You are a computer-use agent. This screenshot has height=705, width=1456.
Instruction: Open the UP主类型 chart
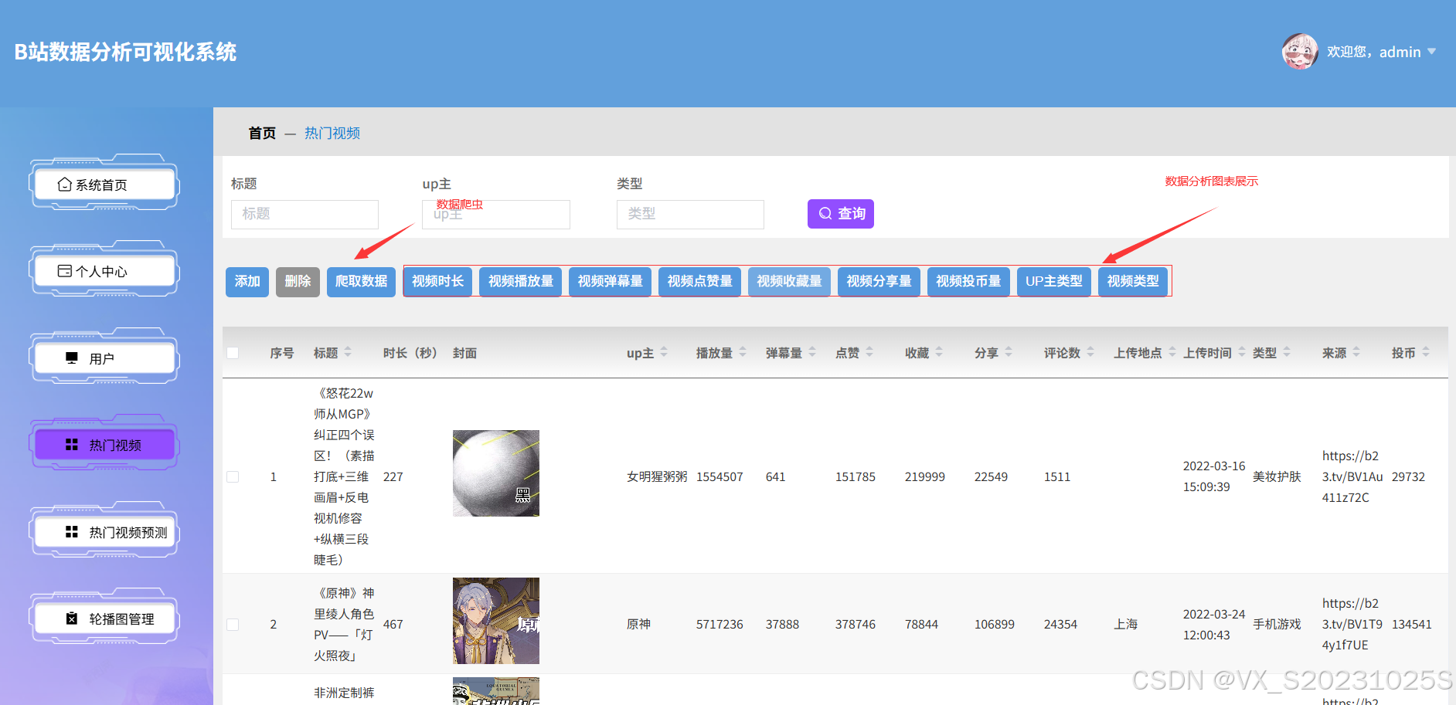(1054, 282)
